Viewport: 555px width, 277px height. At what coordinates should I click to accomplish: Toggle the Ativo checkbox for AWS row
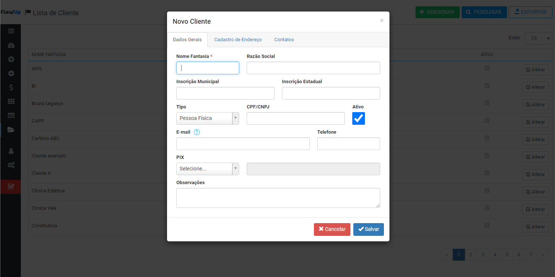tap(487, 68)
